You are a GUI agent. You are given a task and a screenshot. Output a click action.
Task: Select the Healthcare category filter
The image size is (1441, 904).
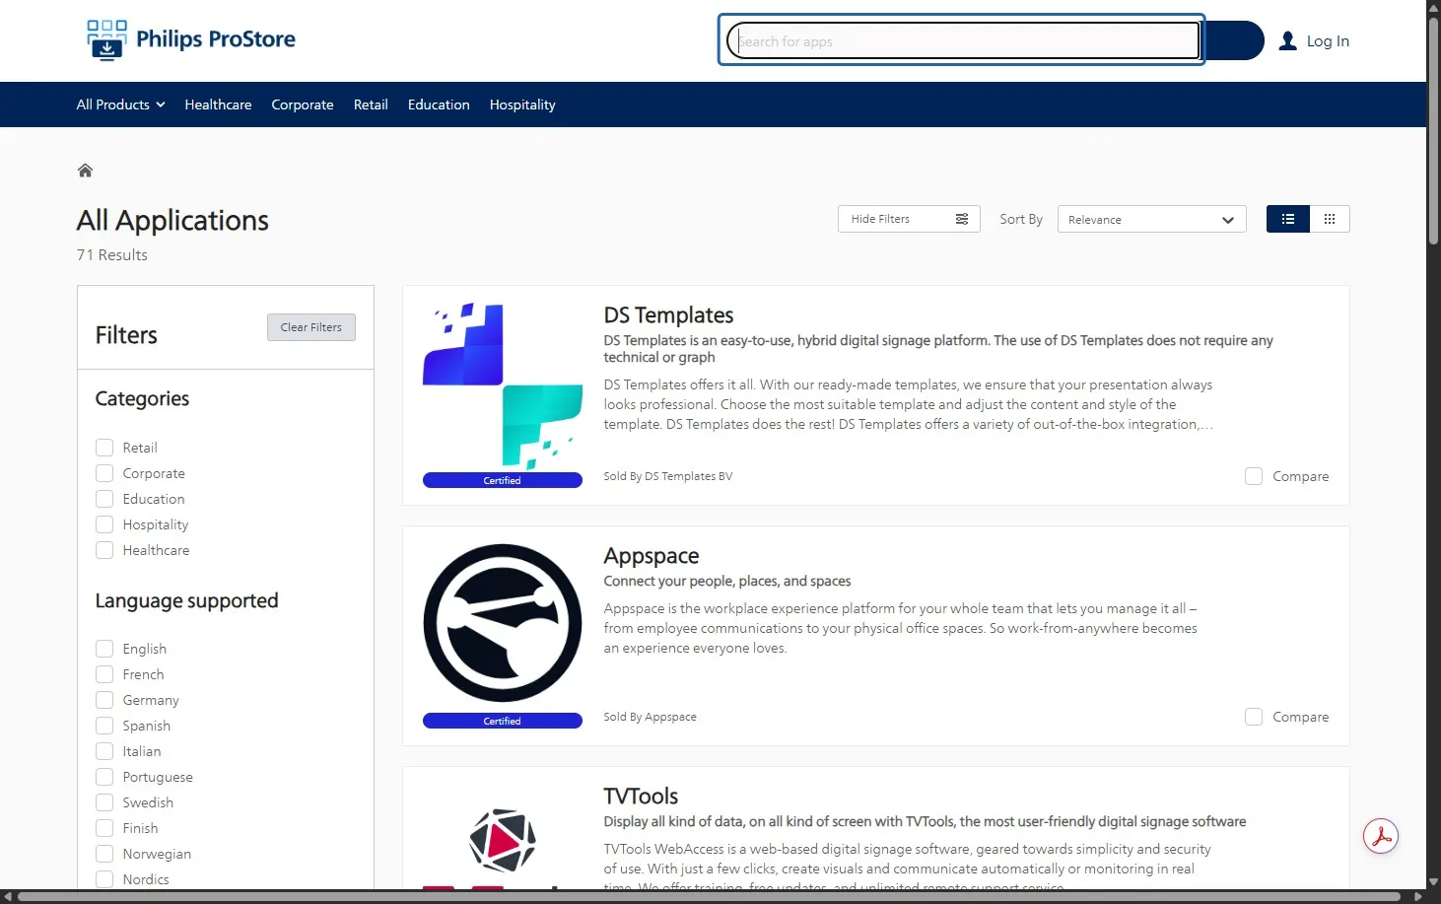tap(104, 550)
